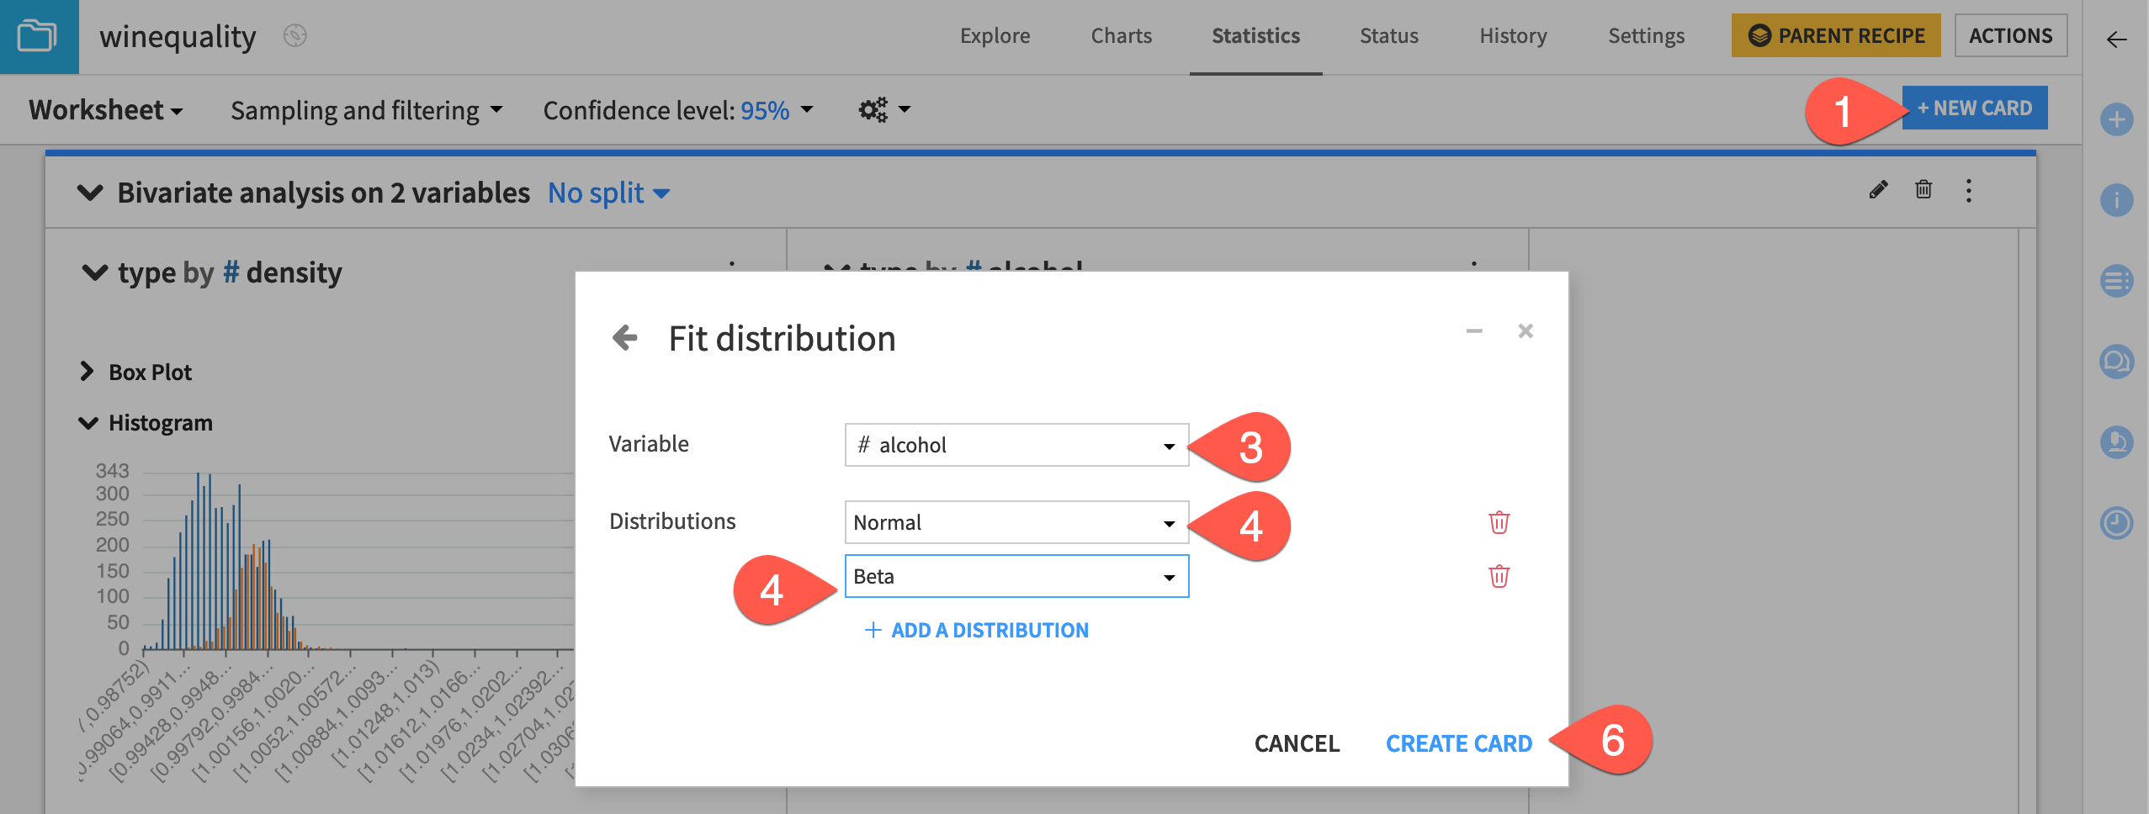Collapse the Histogram section
Screen dimensions: 2149x814
click(x=87, y=422)
